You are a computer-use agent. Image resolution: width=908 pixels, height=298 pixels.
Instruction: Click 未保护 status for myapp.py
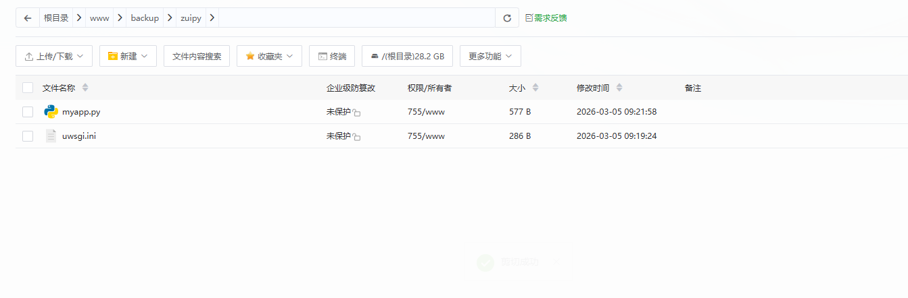(x=339, y=112)
